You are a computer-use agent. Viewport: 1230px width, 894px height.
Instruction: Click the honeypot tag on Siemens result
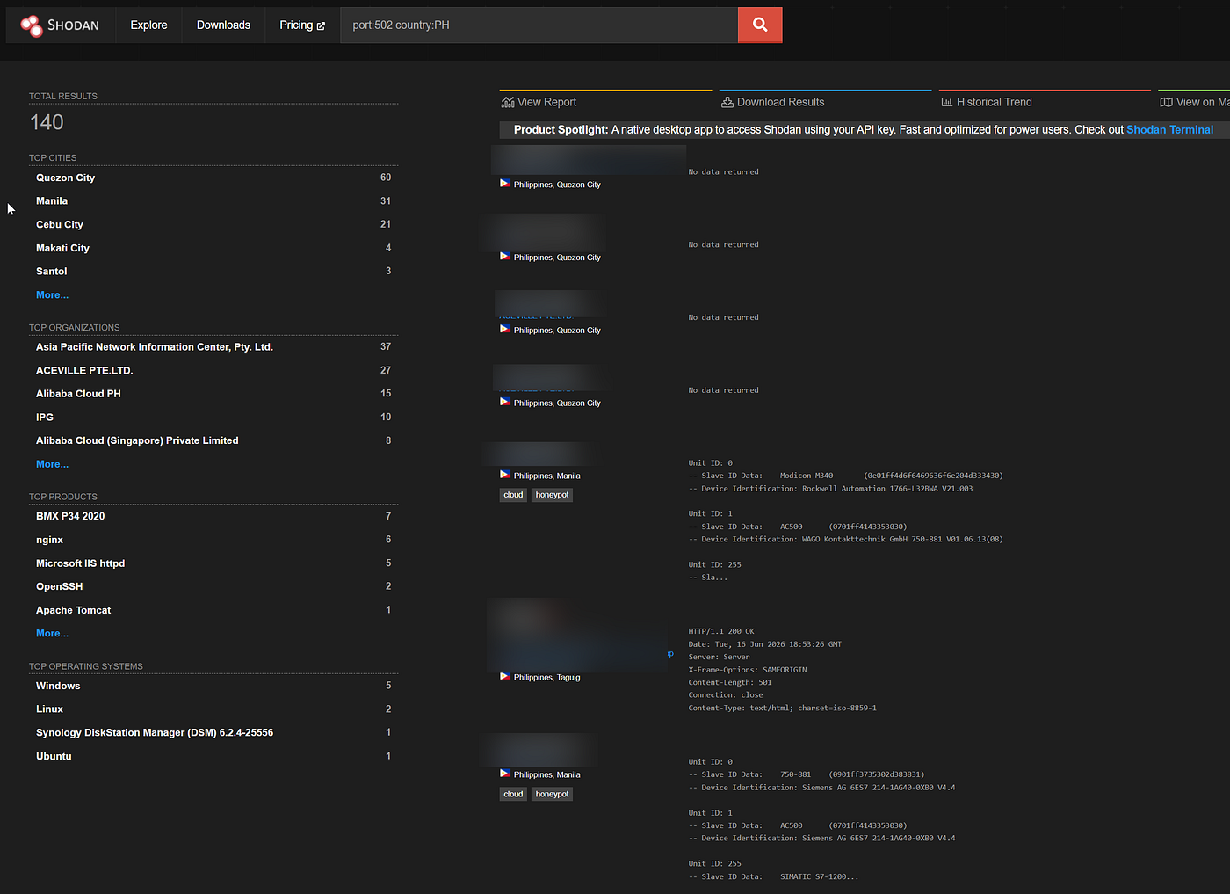tap(552, 794)
